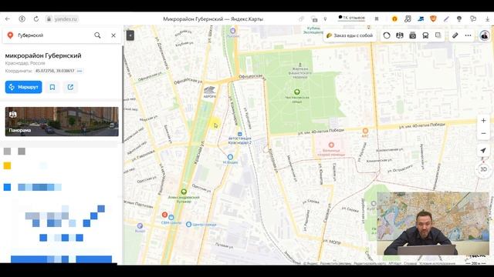Zoom in with the plus button
494x277 pixels.
point(483,121)
